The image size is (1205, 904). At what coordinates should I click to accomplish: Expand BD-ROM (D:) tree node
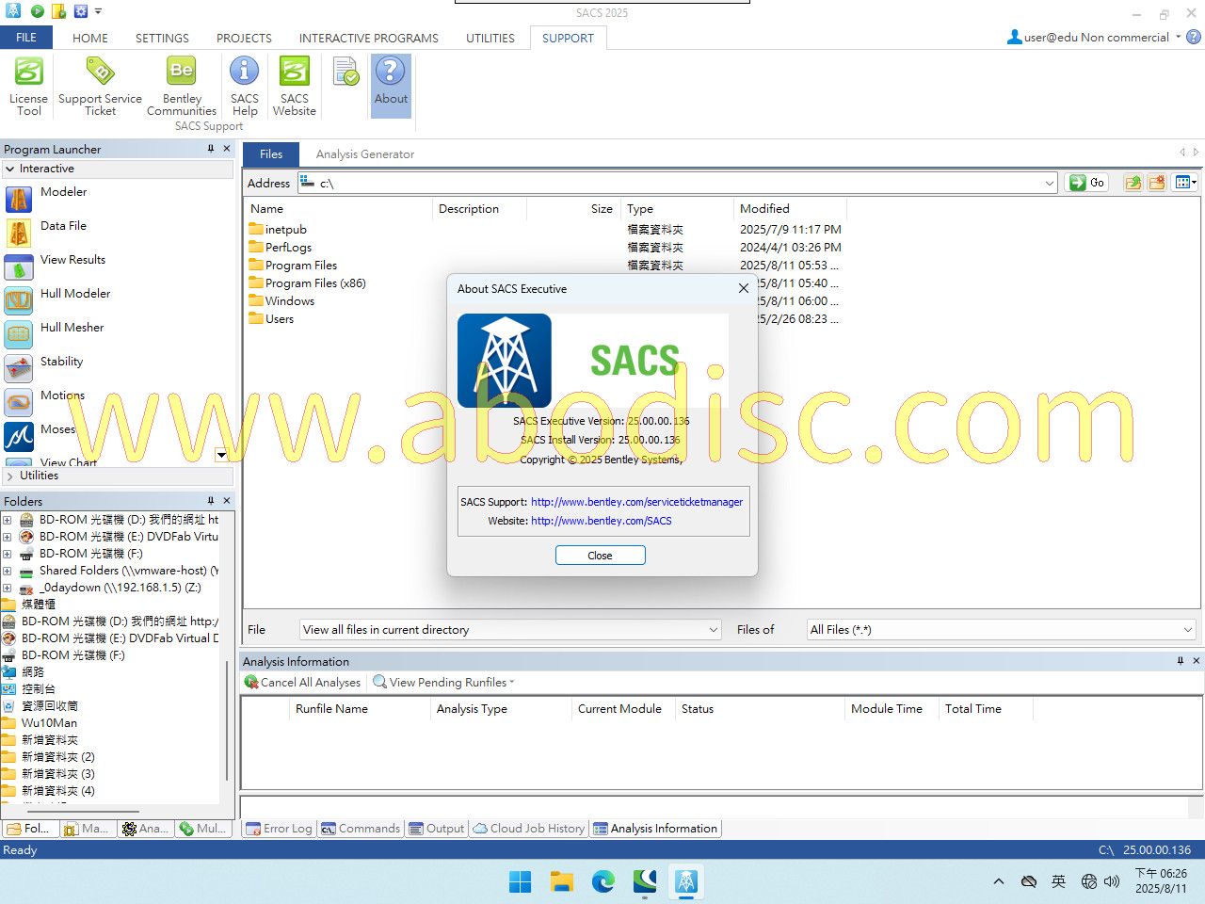8,520
